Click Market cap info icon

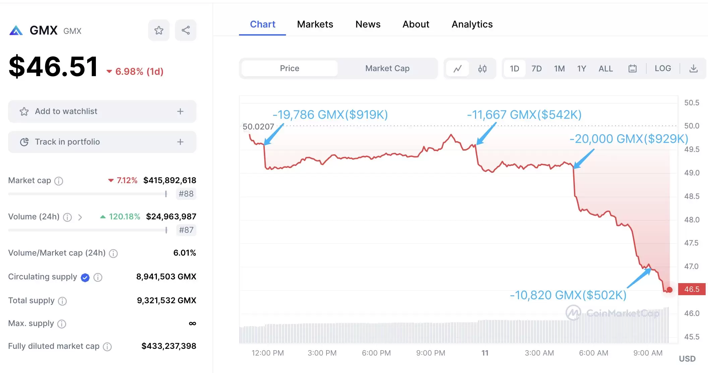59,181
